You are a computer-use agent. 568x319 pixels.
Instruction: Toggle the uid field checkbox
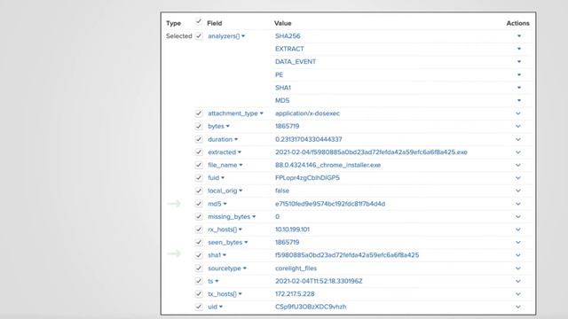click(199, 307)
